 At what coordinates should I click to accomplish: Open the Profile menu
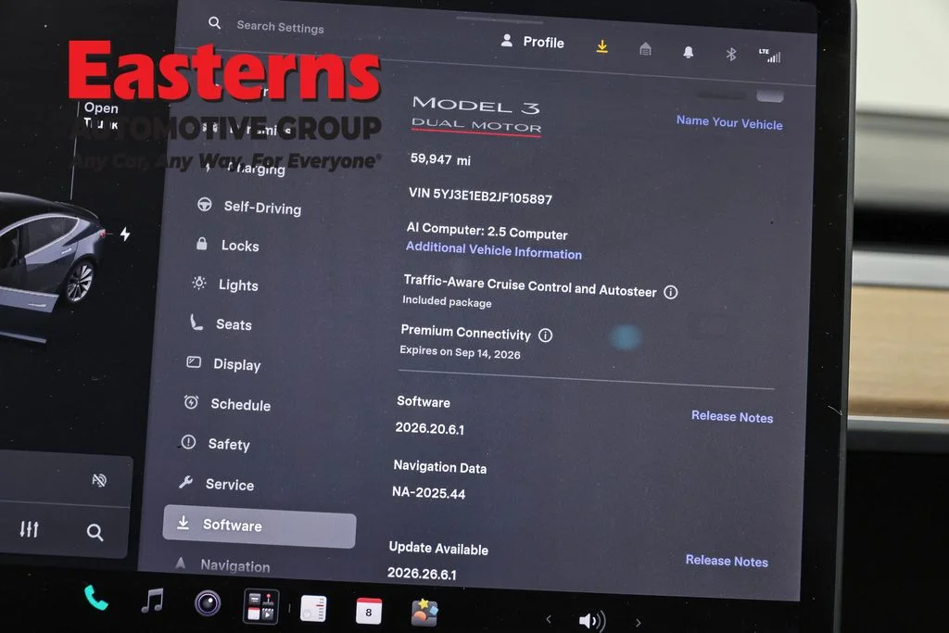pyautogui.click(x=533, y=42)
